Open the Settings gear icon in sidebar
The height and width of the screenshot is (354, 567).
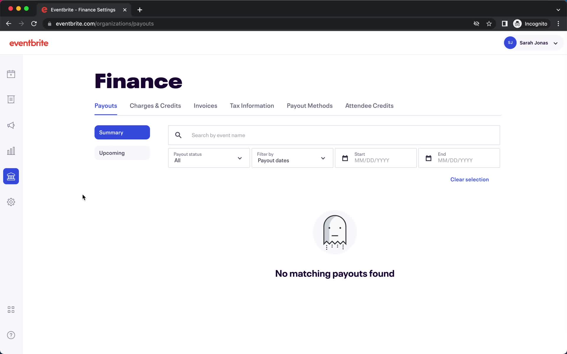pos(11,202)
